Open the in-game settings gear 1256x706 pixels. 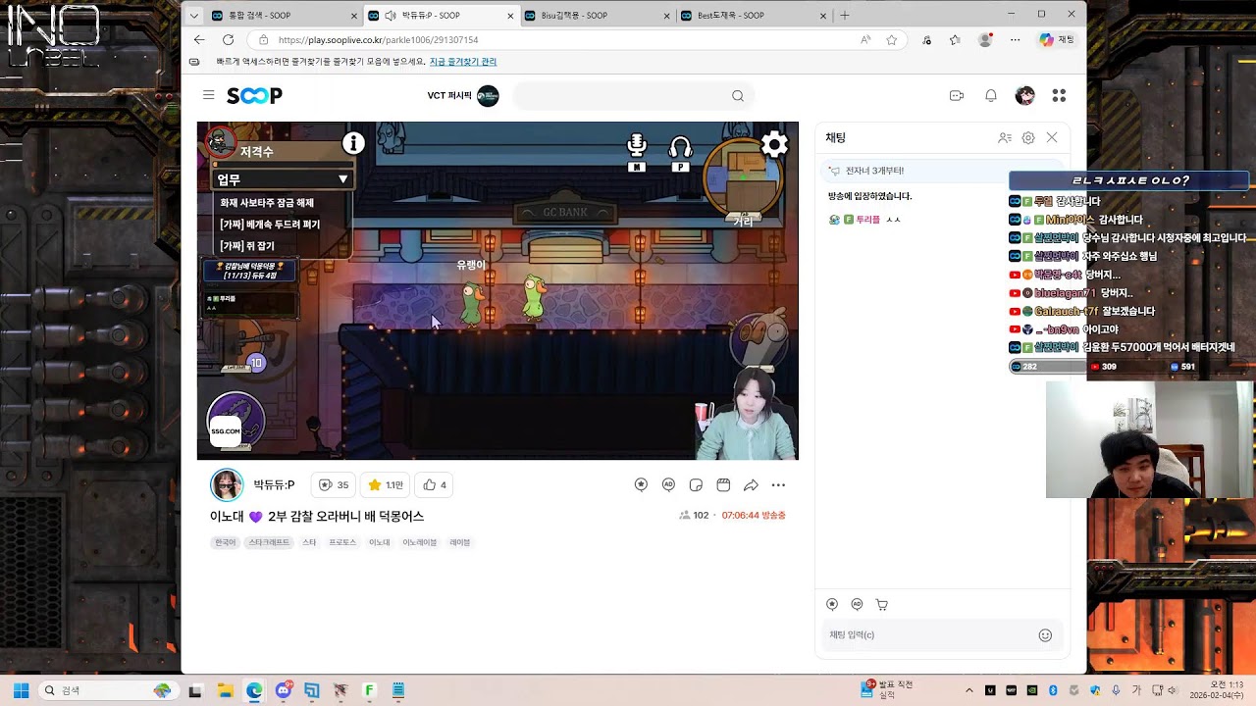point(774,145)
